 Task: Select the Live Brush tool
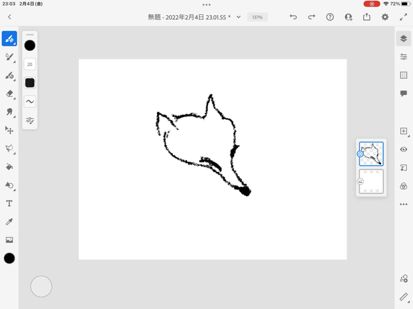point(9,57)
